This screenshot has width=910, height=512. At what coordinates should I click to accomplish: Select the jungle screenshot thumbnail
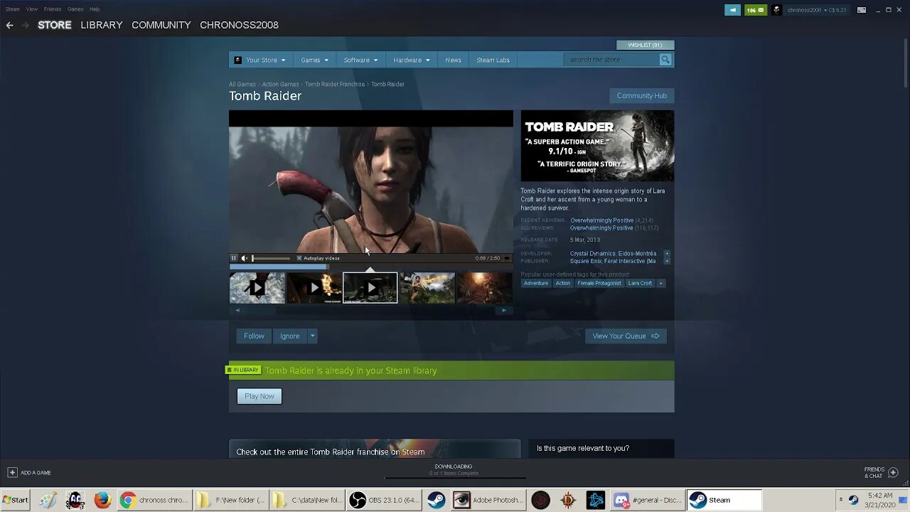[427, 288]
